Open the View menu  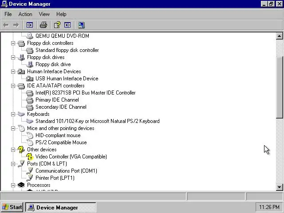pos(44,14)
